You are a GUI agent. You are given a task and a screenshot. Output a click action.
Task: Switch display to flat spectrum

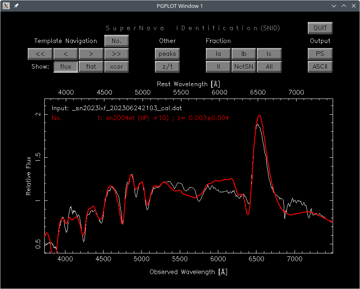(91, 67)
